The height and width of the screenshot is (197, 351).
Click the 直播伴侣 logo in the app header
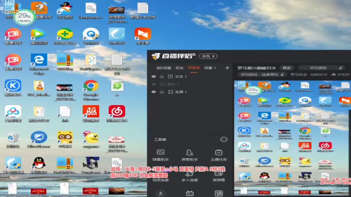[173, 56]
